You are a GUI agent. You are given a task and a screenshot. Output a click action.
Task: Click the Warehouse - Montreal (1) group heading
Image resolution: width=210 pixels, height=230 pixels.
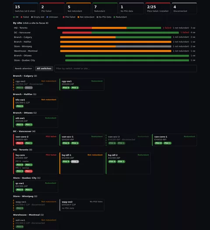pos(28,215)
